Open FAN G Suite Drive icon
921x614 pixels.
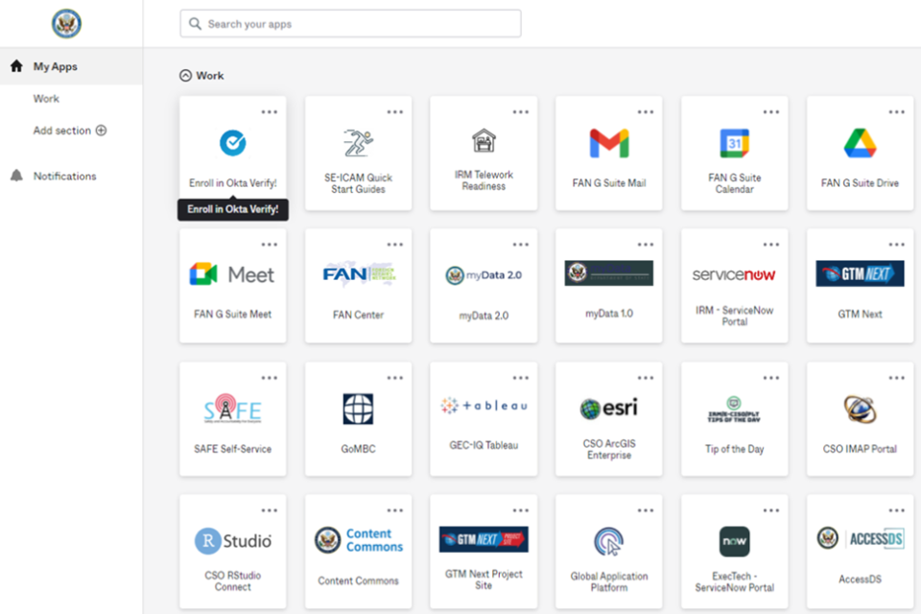tap(860, 143)
